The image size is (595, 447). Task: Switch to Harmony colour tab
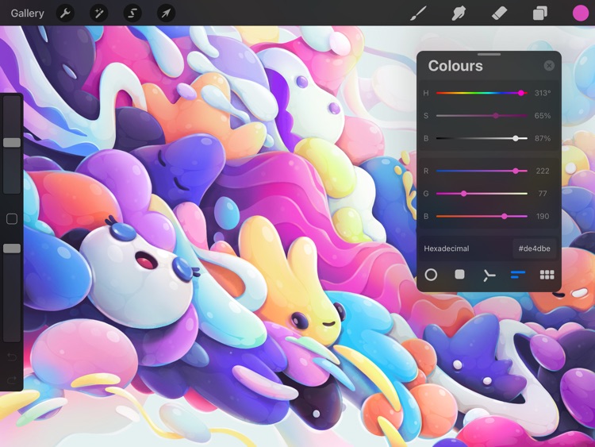pyautogui.click(x=489, y=275)
